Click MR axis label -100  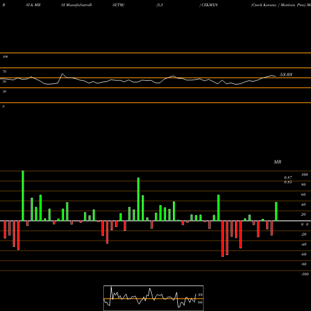pos(305,274)
